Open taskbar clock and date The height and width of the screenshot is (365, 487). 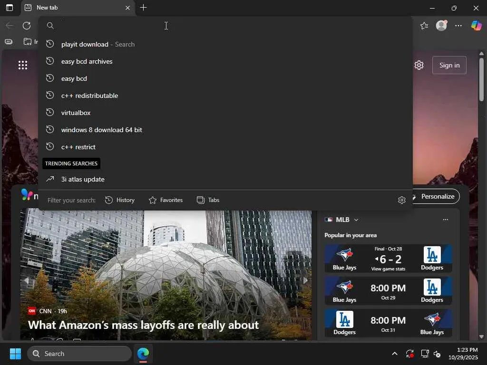click(x=463, y=354)
